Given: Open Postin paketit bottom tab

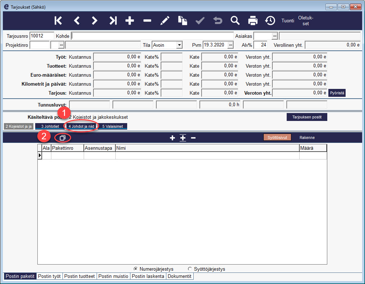Looking at the screenshot, I should coord(20,276).
